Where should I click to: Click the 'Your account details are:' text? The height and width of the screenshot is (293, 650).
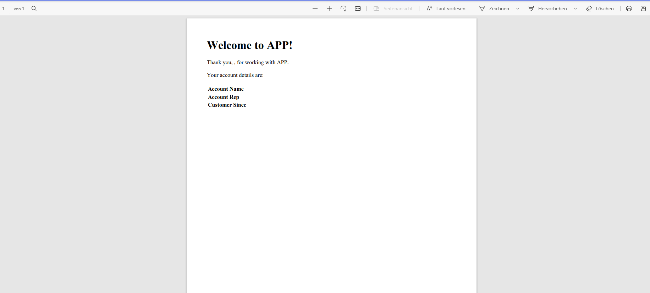click(235, 75)
